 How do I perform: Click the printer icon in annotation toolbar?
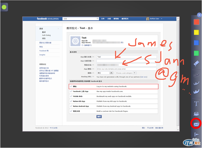click(x=196, y=114)
